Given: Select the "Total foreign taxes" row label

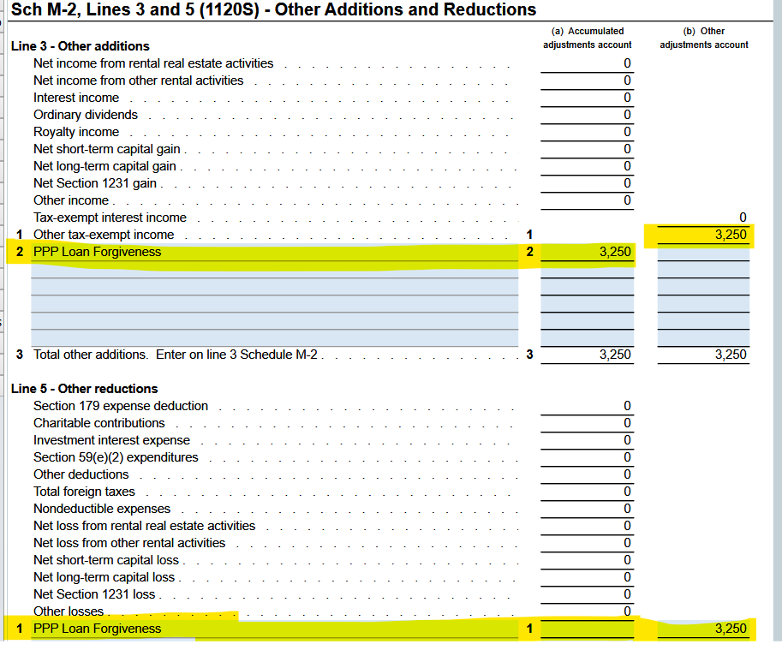Looking at the screenshot, I should 84,492.
